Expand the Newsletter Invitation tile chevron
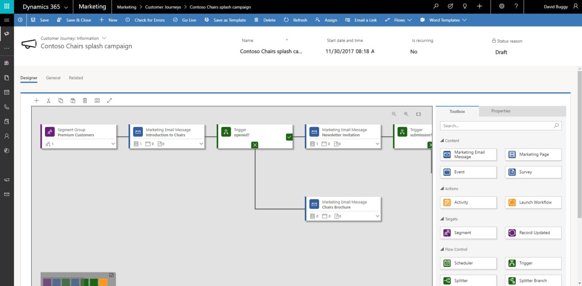 [377, 144]
